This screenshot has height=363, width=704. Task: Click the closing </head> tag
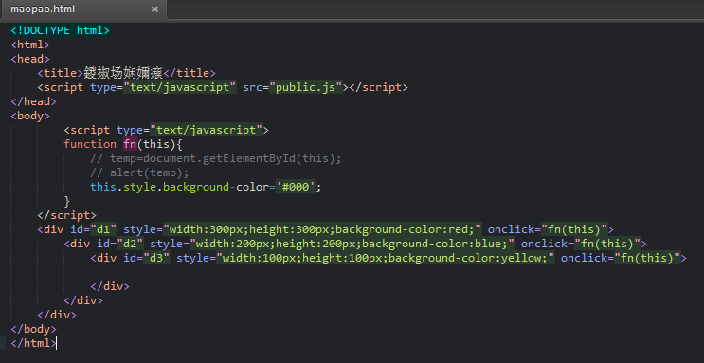click(x=34, y=101)
